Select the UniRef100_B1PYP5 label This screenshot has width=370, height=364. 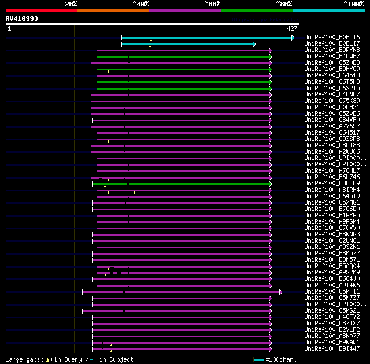(332, 216)
